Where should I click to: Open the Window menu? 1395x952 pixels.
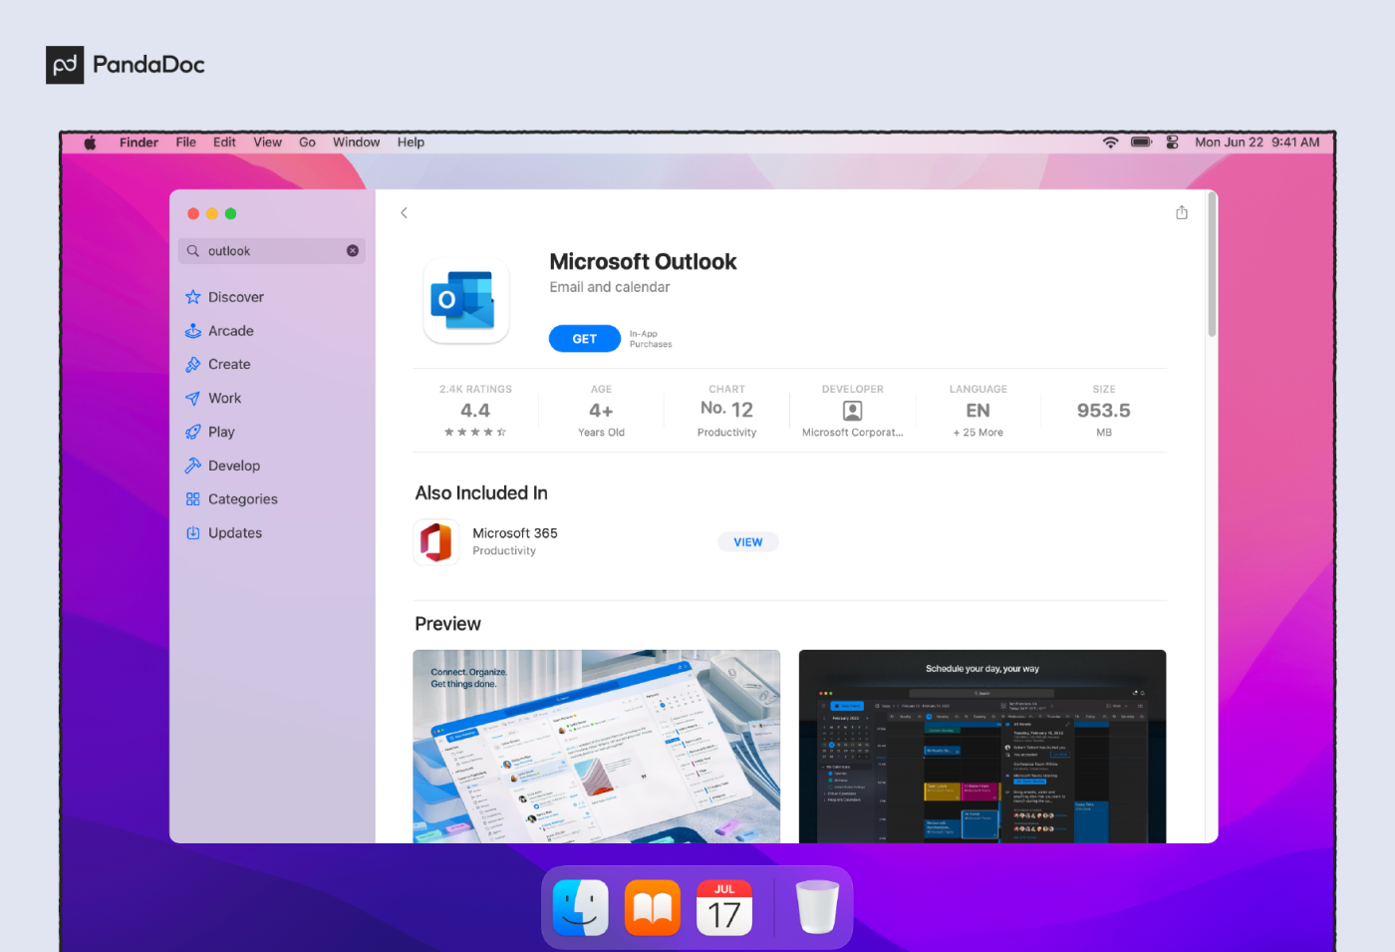click(x=356, y=143)
